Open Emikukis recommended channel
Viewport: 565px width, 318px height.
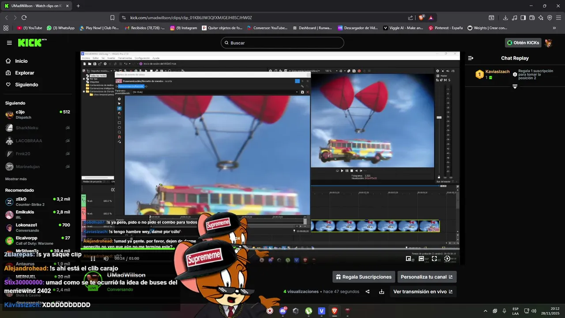(38, 215)
